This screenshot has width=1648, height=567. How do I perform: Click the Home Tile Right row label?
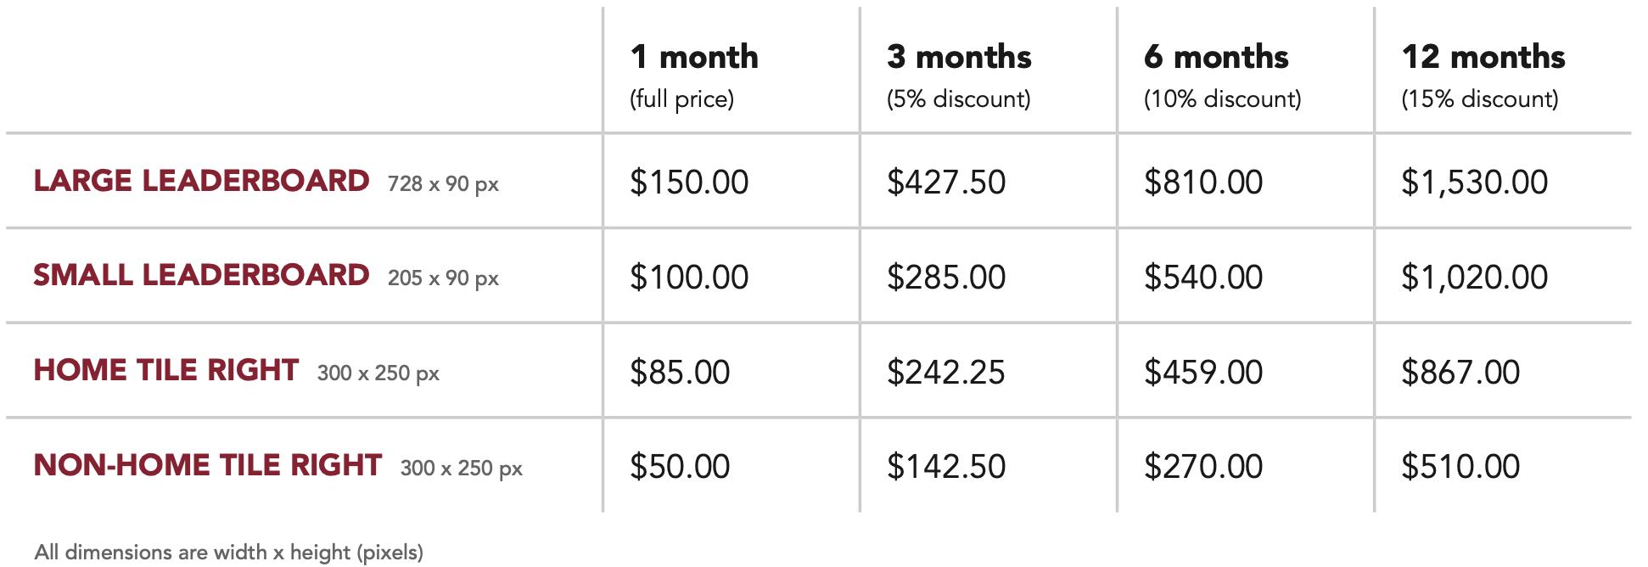point(166,370)
